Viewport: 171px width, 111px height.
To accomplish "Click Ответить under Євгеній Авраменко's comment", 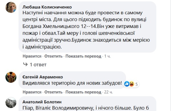I will click(54, 92).
